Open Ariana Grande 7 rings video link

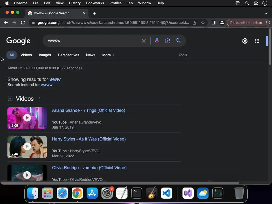tap(89, 110)
